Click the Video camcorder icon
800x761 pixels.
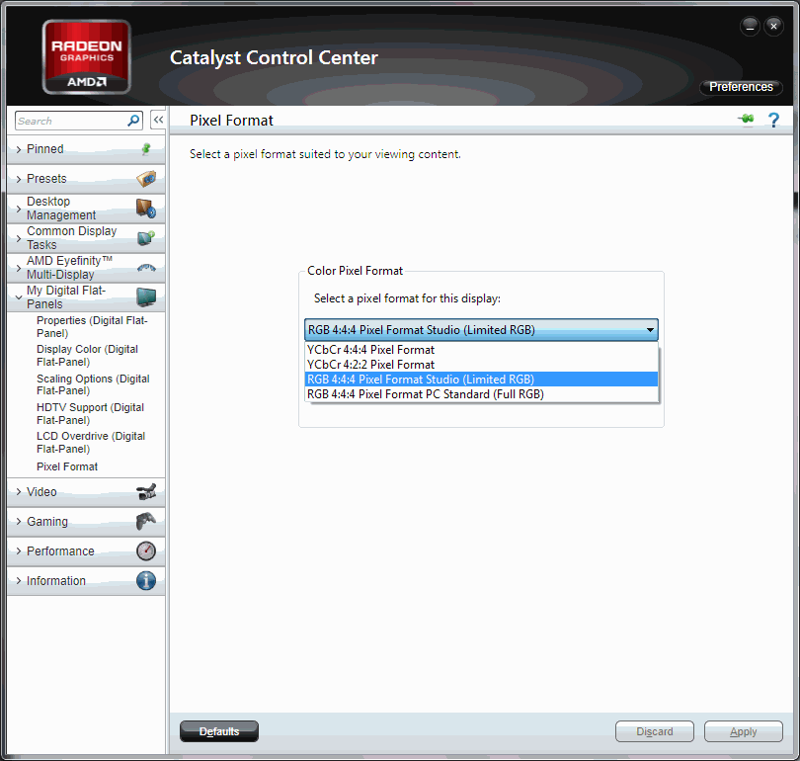[x=146, y=492]
